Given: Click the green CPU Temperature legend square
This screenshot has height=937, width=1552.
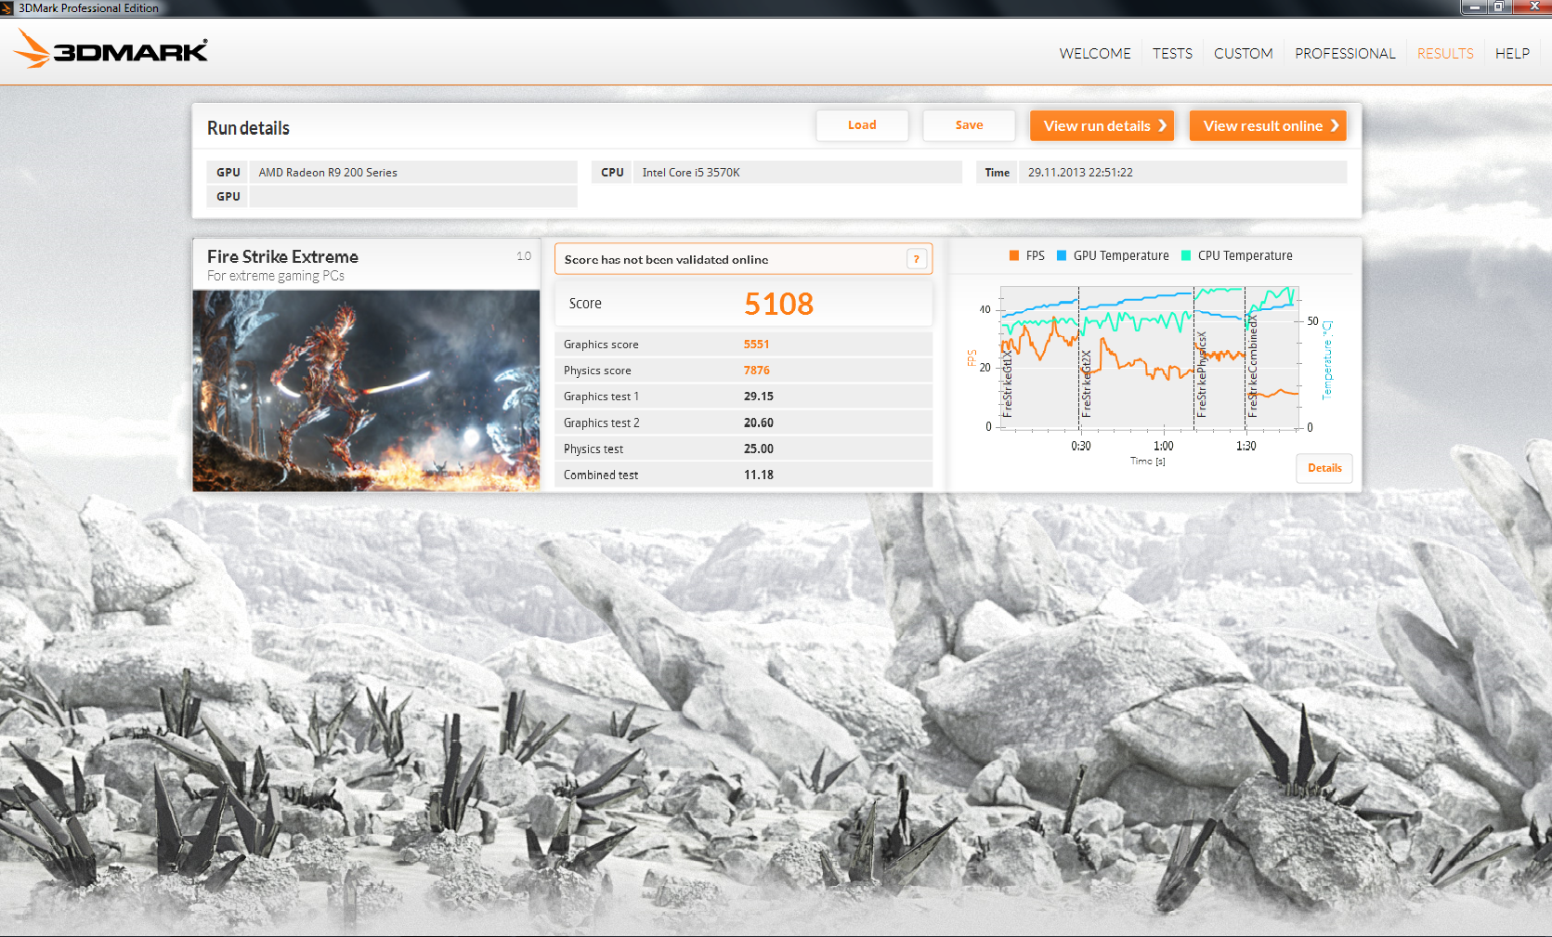Looking at the screenshot, I should pos(1186,255).
